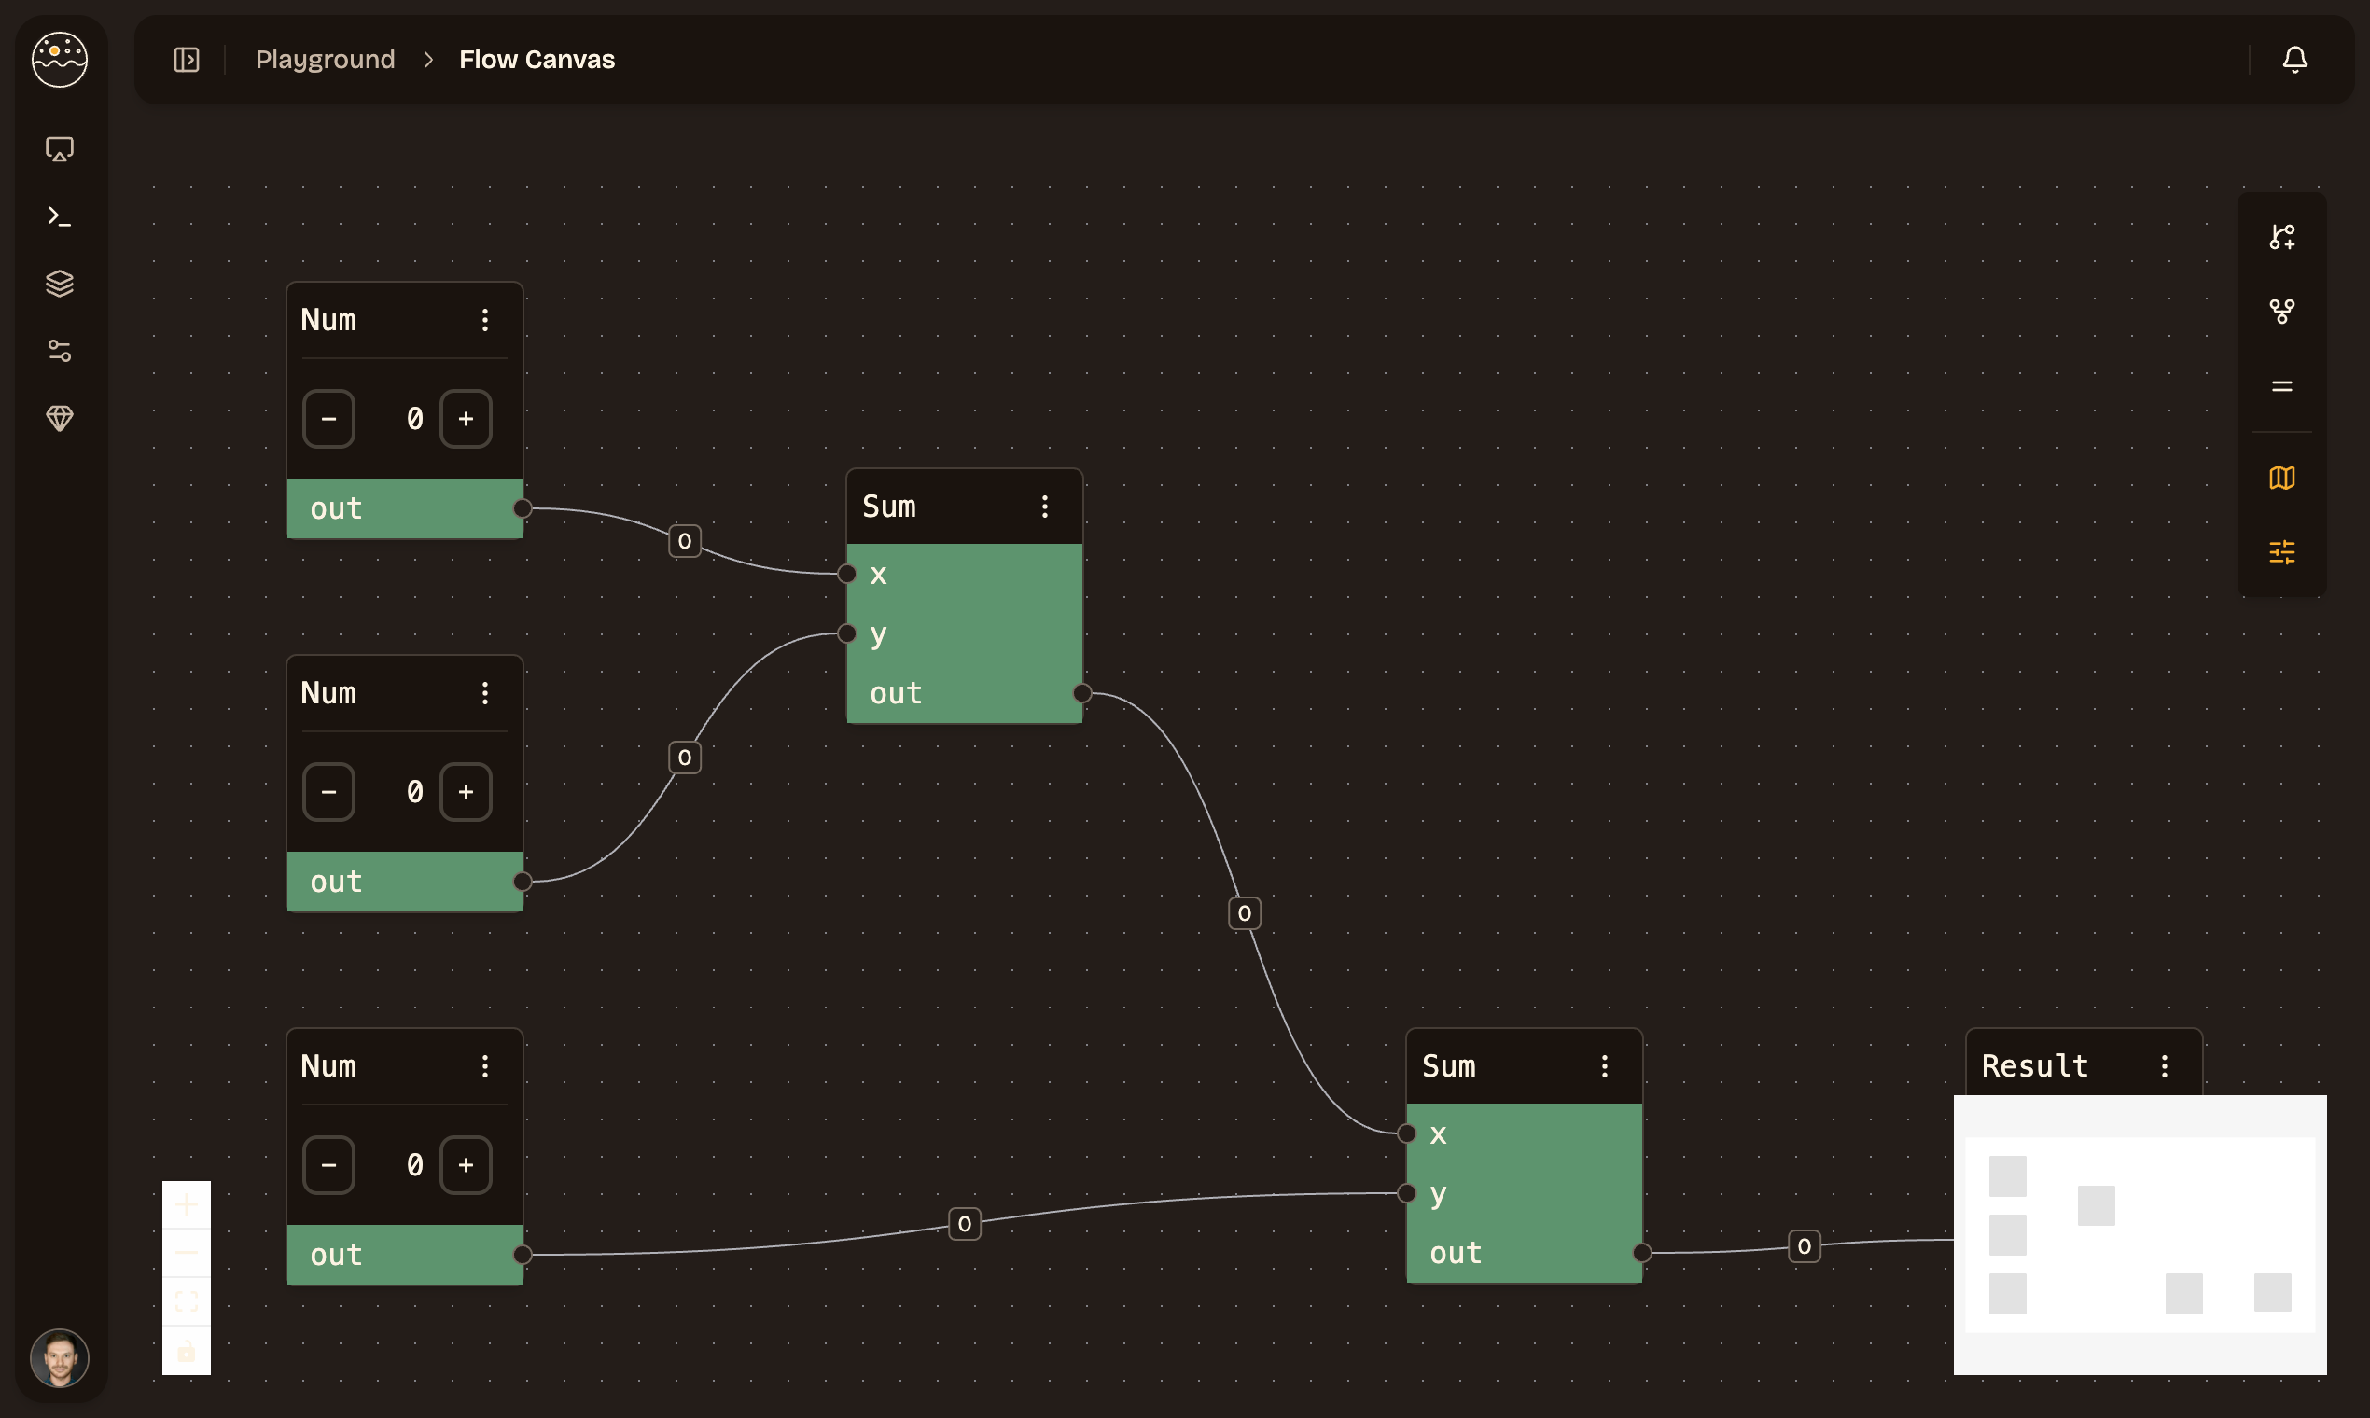Click the monitor display sidebar icon
Viewport: 2370px width, 1418px height.
(60, 149)
